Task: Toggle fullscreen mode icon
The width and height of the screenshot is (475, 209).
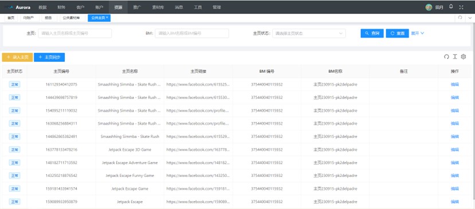Action: coord(461,7)
